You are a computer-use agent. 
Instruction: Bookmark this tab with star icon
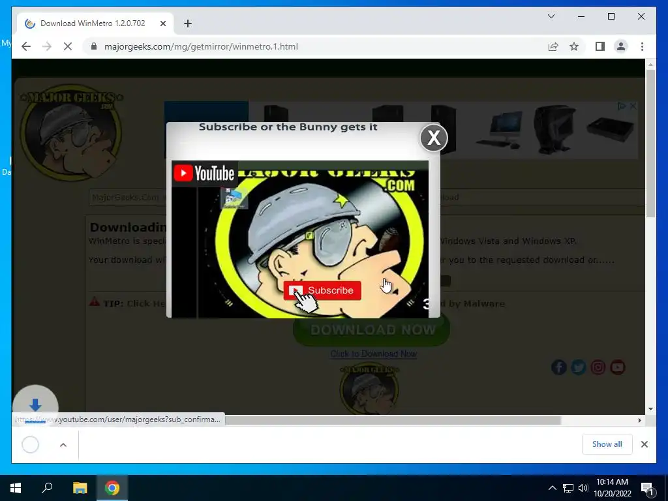574,46
